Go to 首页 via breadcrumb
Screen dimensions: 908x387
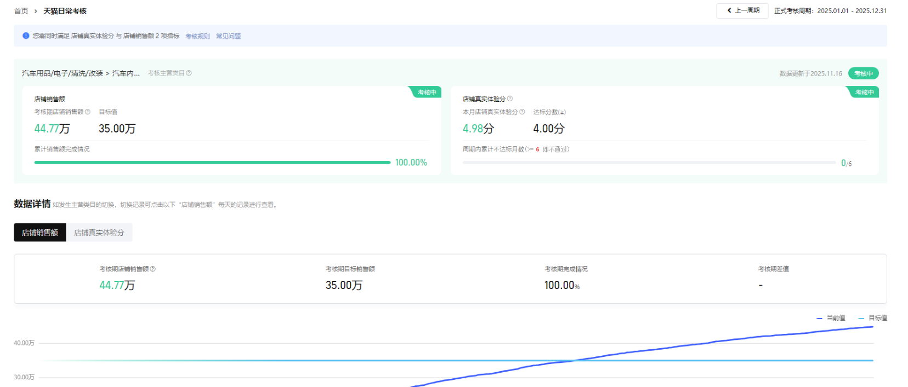(x=21, y=11)
